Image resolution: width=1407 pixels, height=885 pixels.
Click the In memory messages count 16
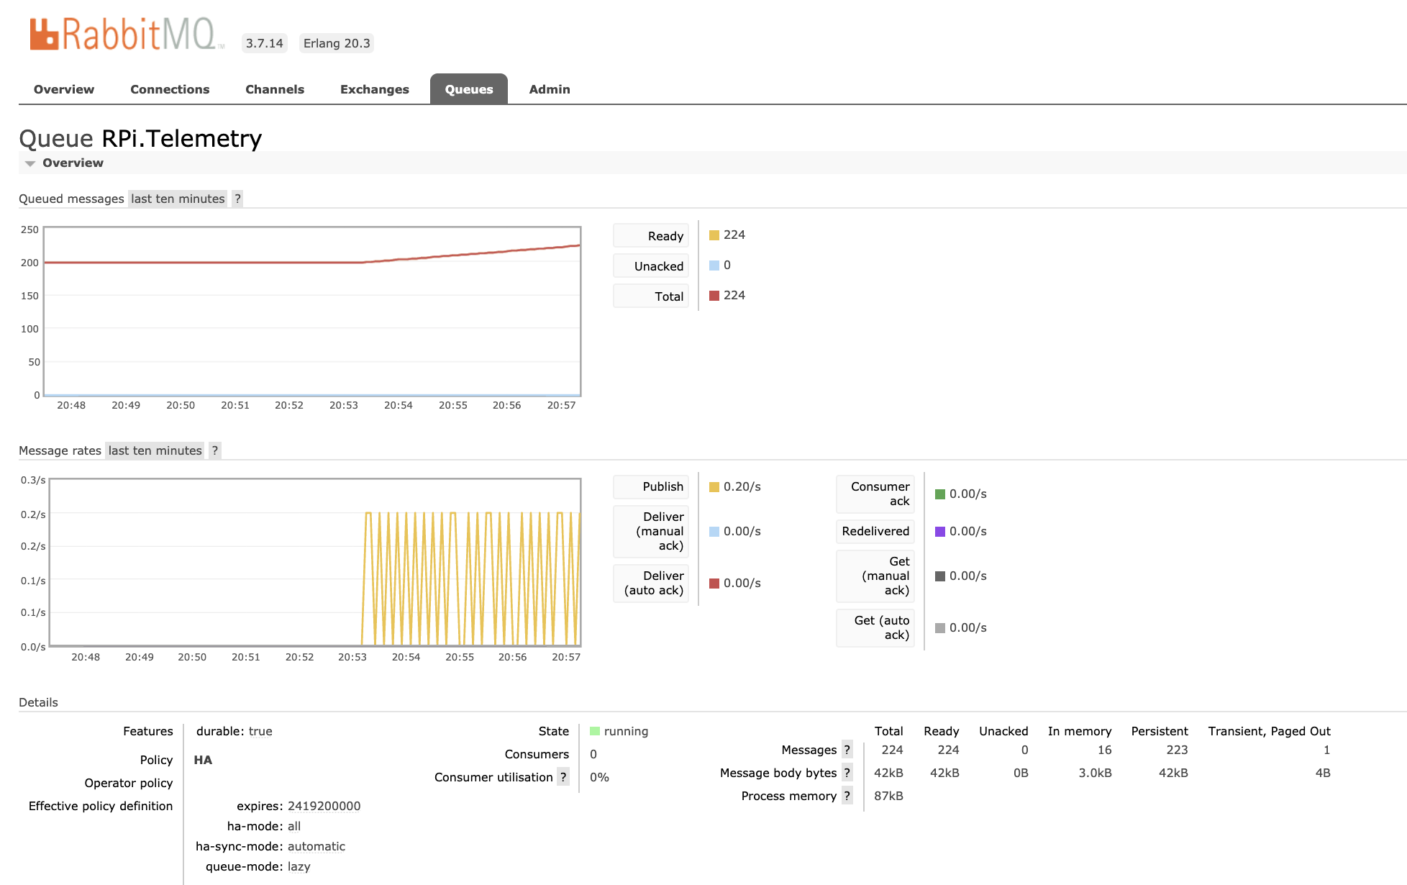(x=1105, y=750)
